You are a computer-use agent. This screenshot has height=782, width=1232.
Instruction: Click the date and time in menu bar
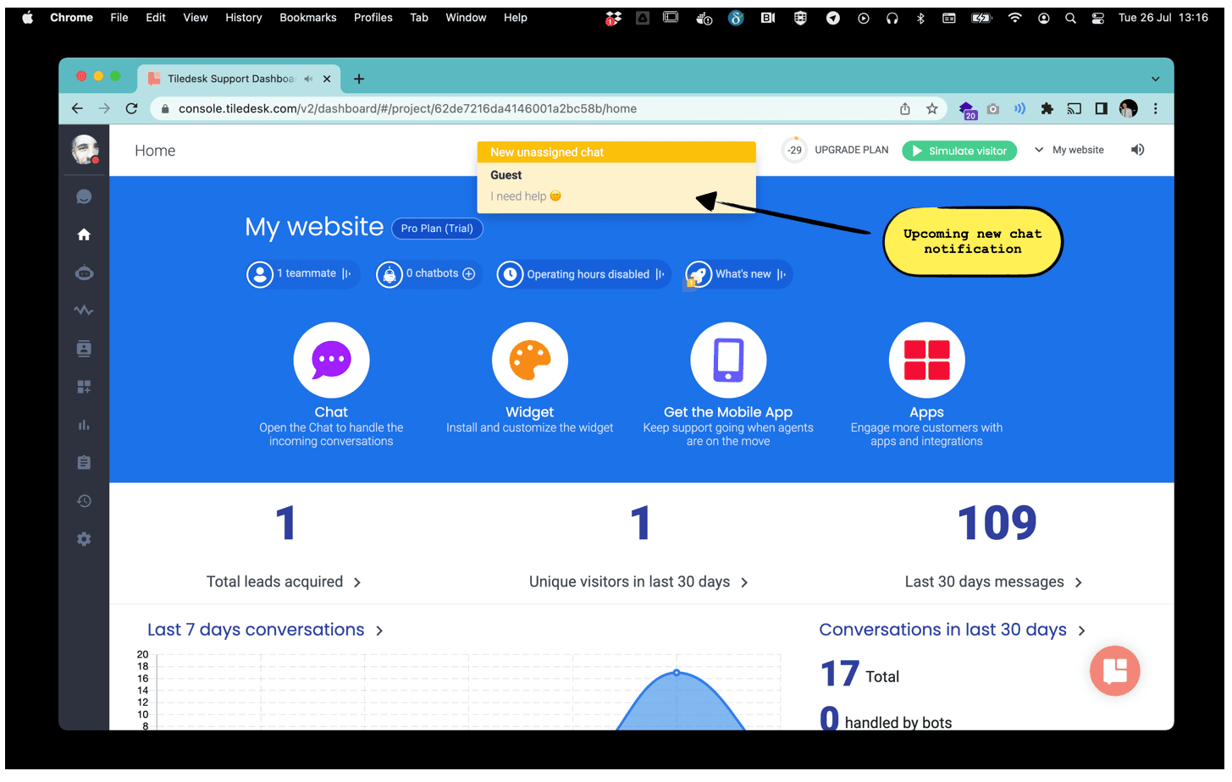1163,18
